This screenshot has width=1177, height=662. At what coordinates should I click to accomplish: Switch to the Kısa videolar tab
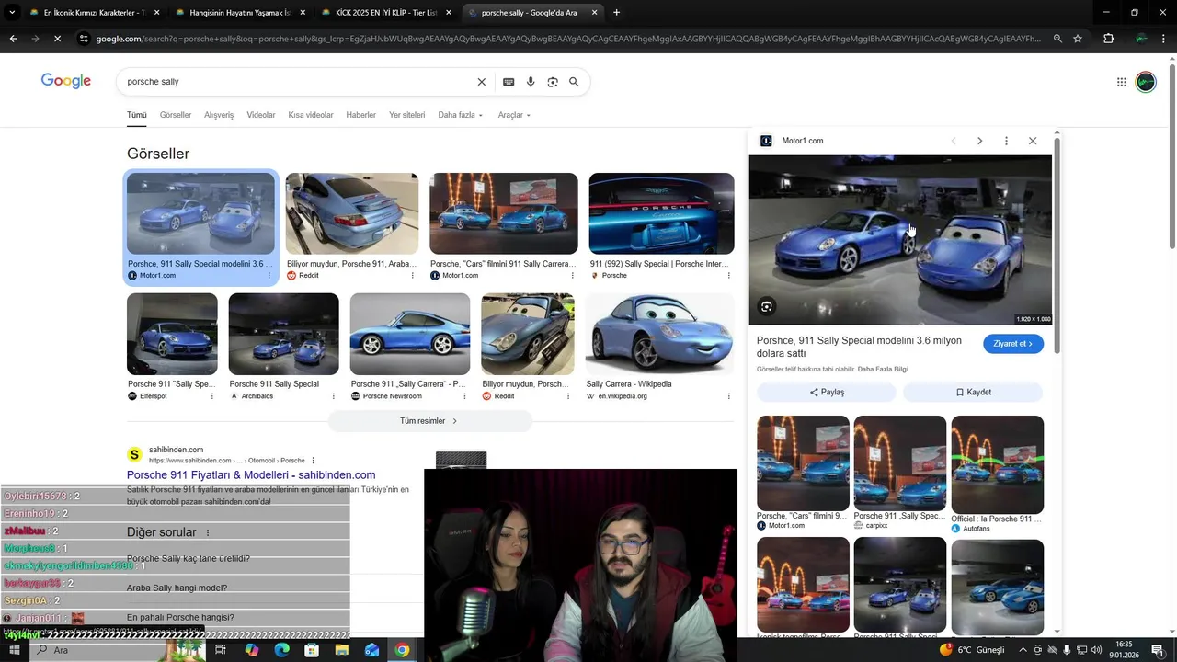tap(311, 115)
